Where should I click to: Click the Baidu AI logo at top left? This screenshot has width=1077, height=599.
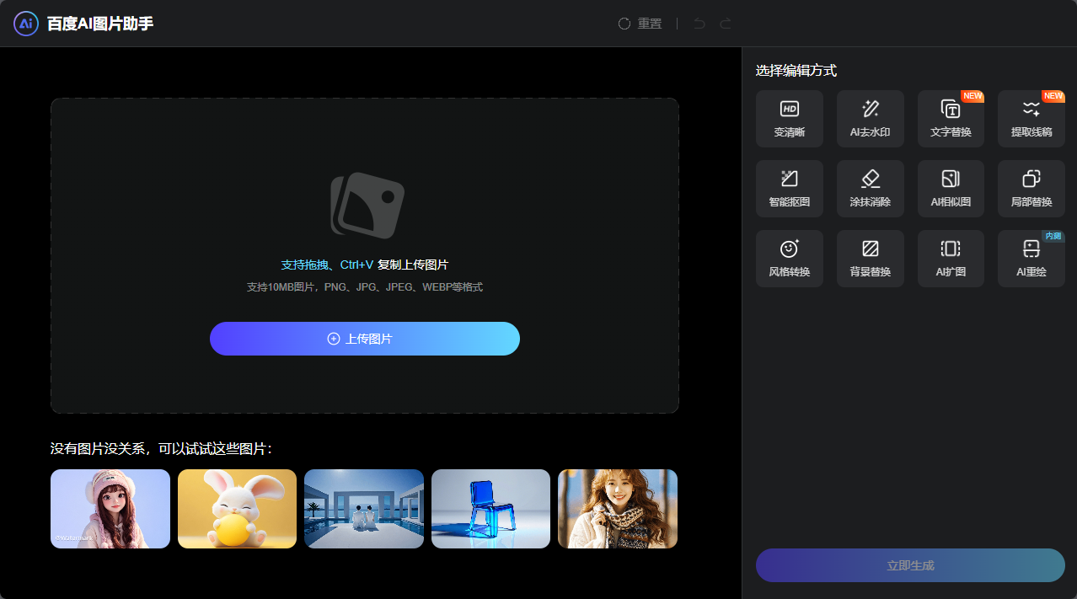click(25, 23)
